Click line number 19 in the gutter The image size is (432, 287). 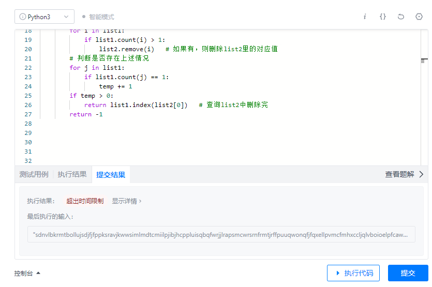28,40
